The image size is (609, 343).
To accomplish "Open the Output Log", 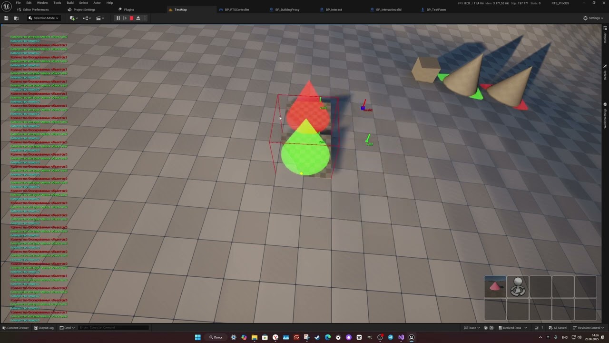I will click(x=44, y=328).
